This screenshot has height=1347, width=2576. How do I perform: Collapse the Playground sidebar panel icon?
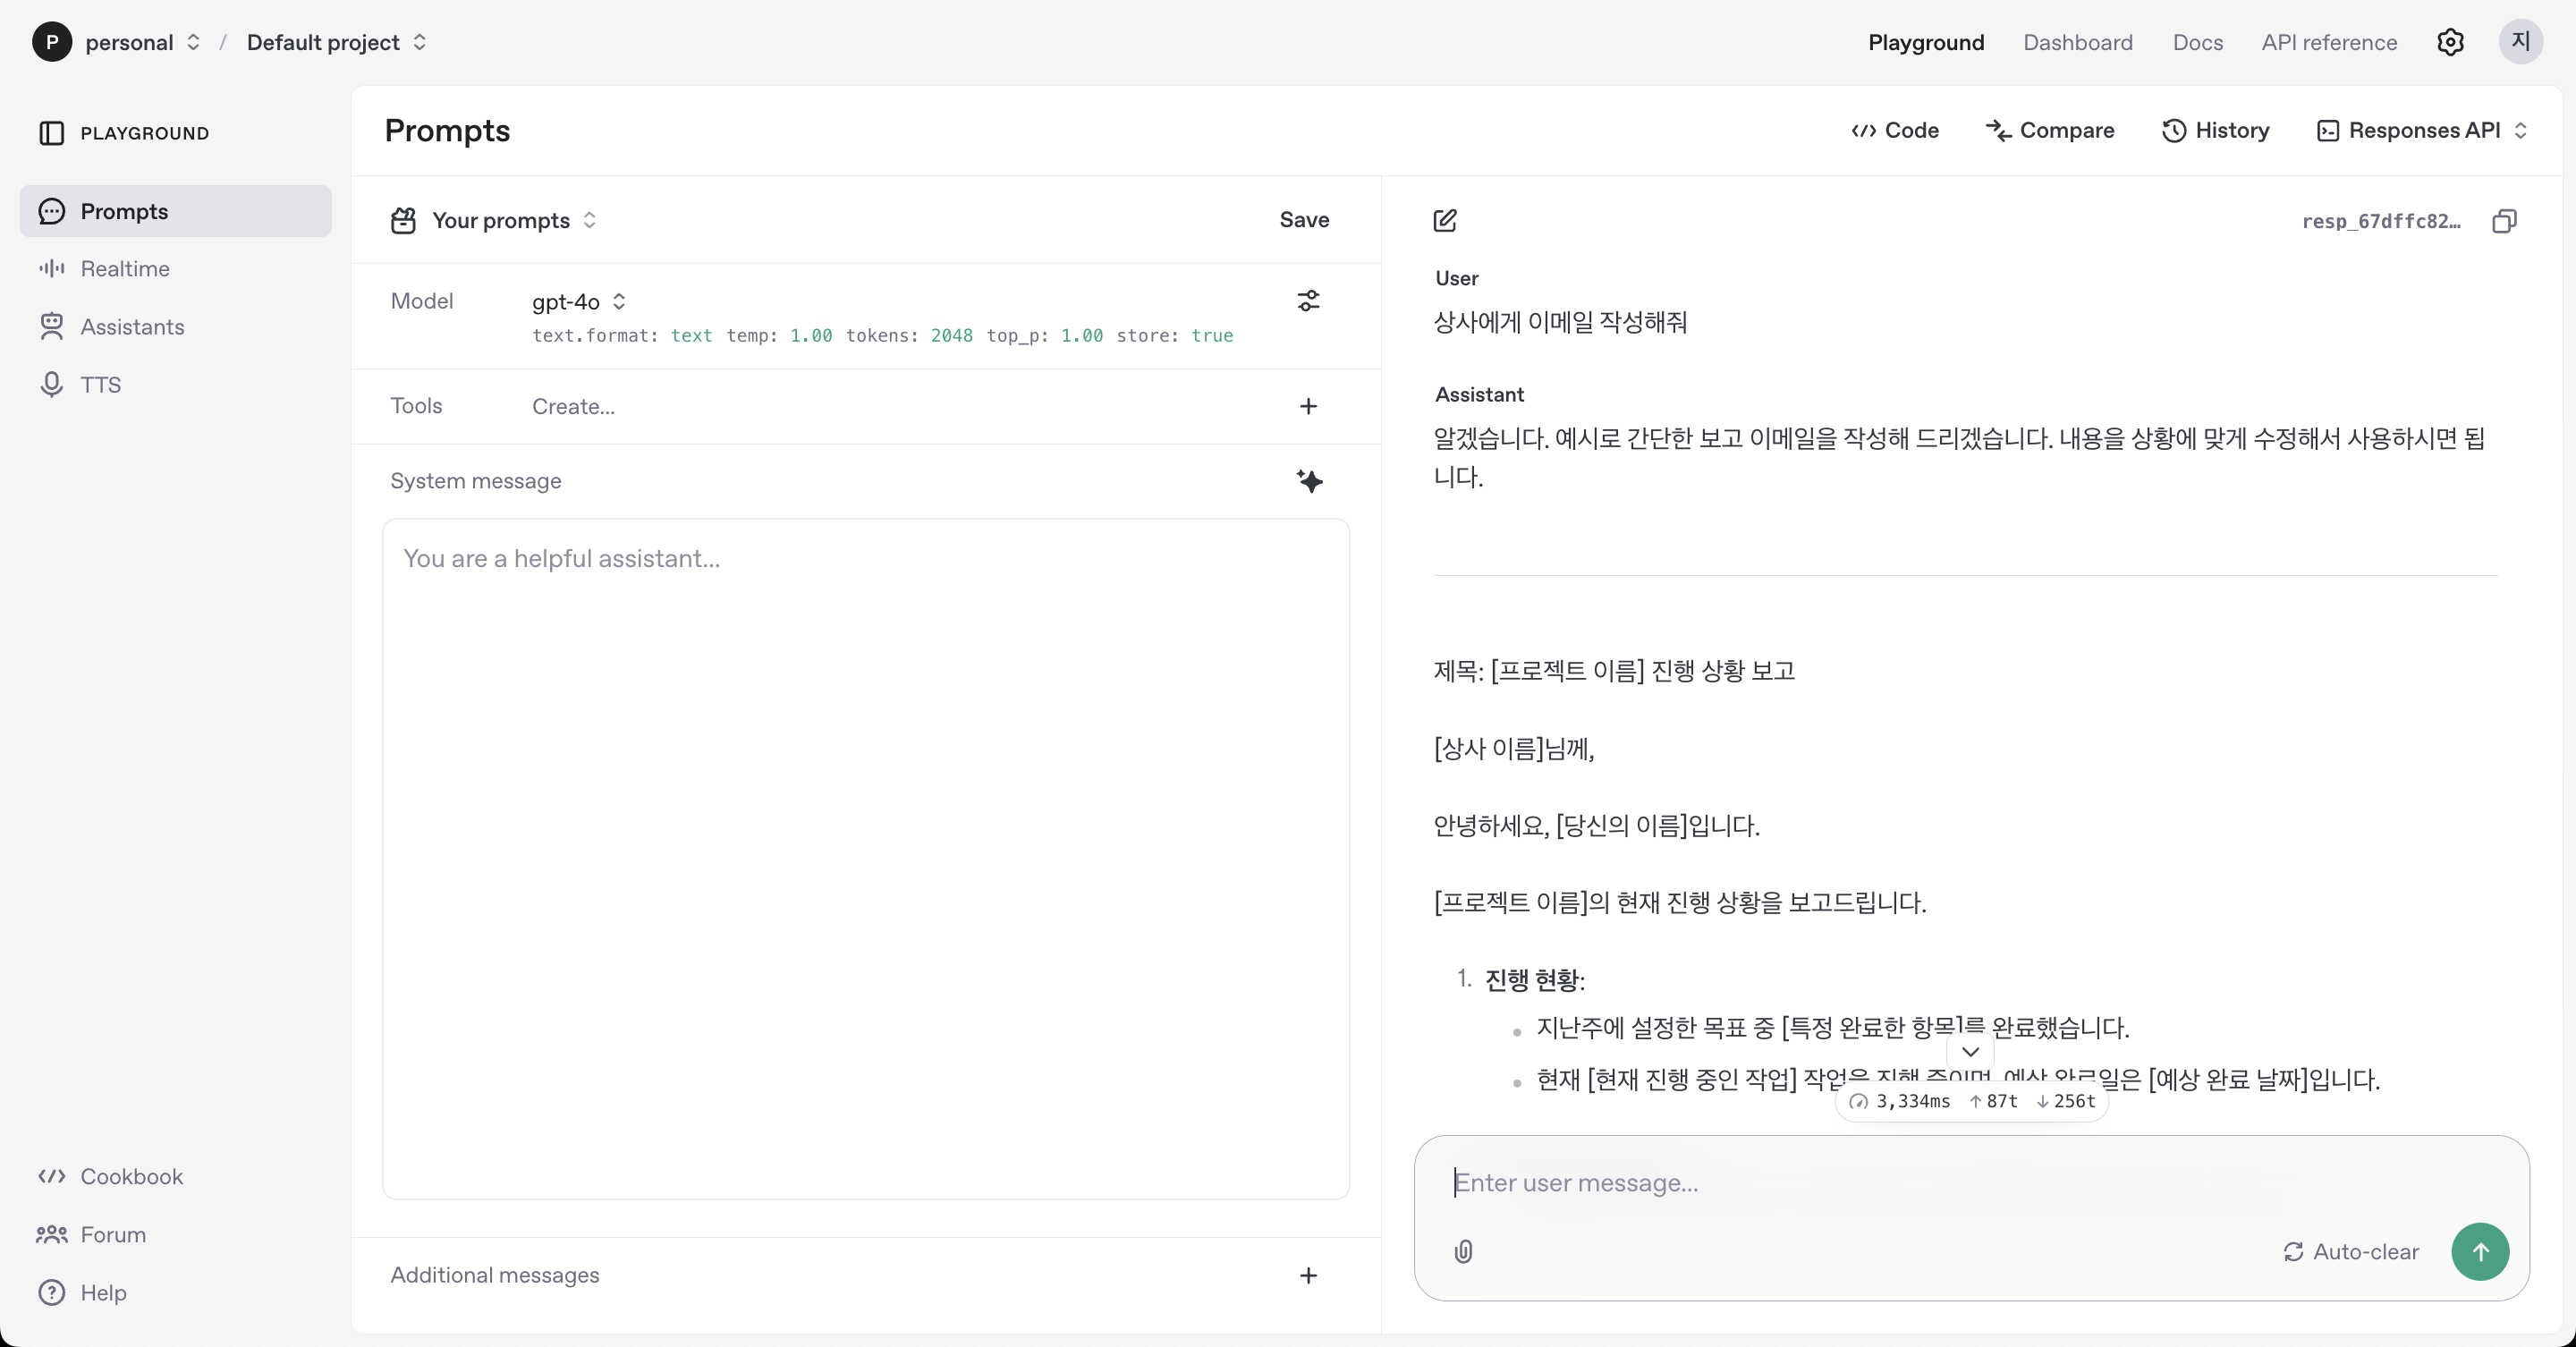click(51, 133)
